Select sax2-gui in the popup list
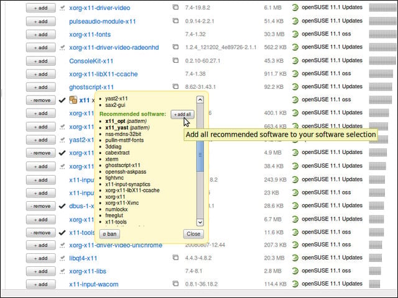Image resolution: width=398 pixels, height=298 pixels. click(115, 105)
